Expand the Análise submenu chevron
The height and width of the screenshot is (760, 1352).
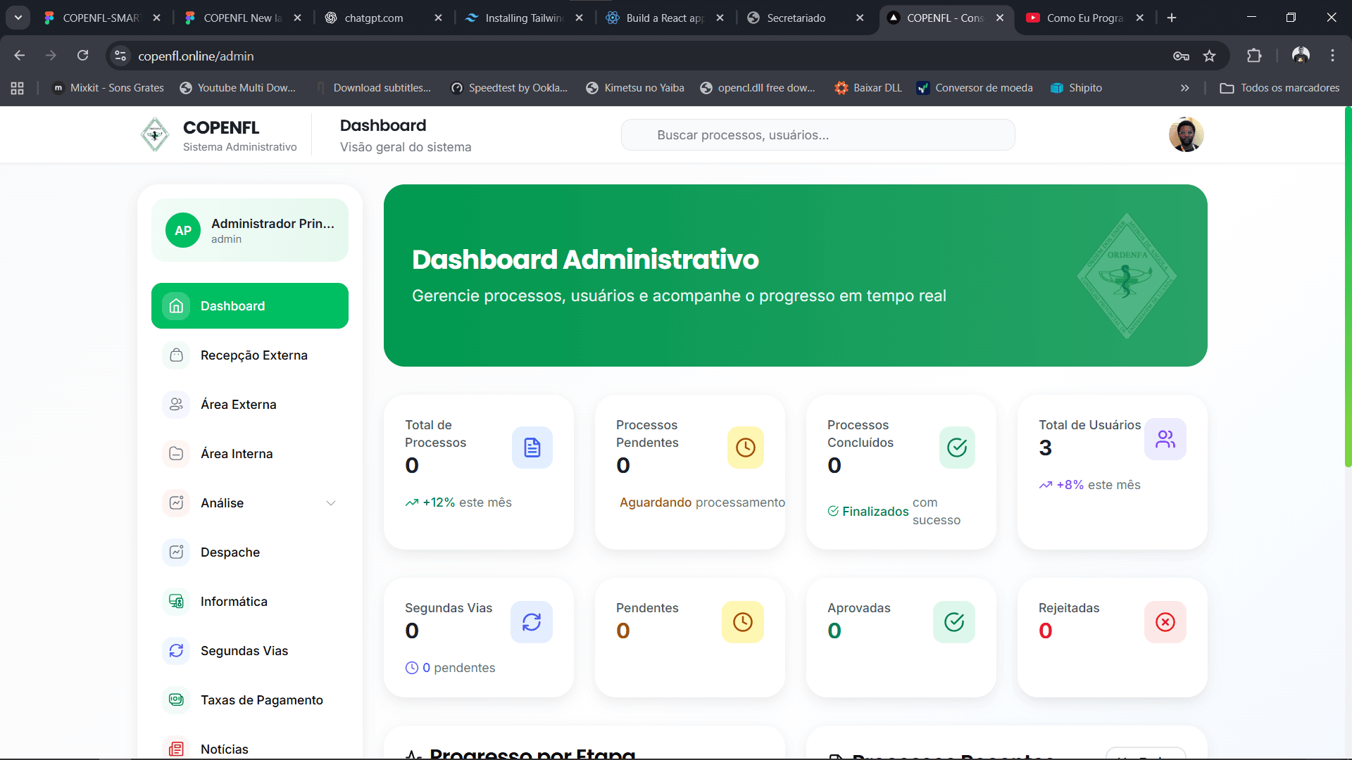coord(331,503)
